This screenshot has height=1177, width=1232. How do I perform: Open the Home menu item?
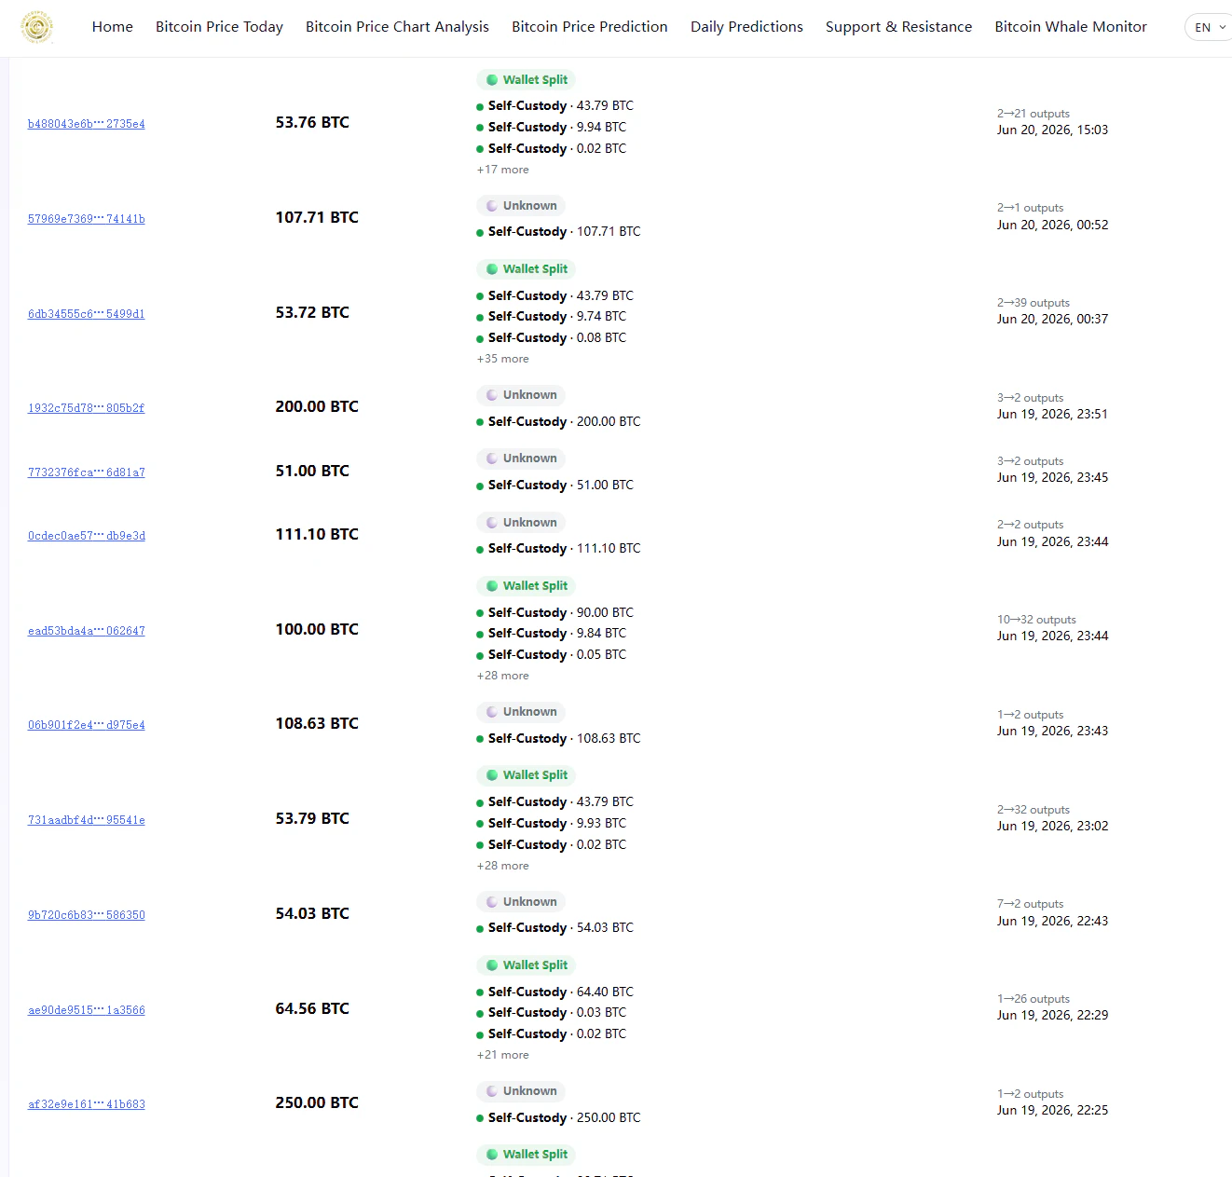[113, 27]
